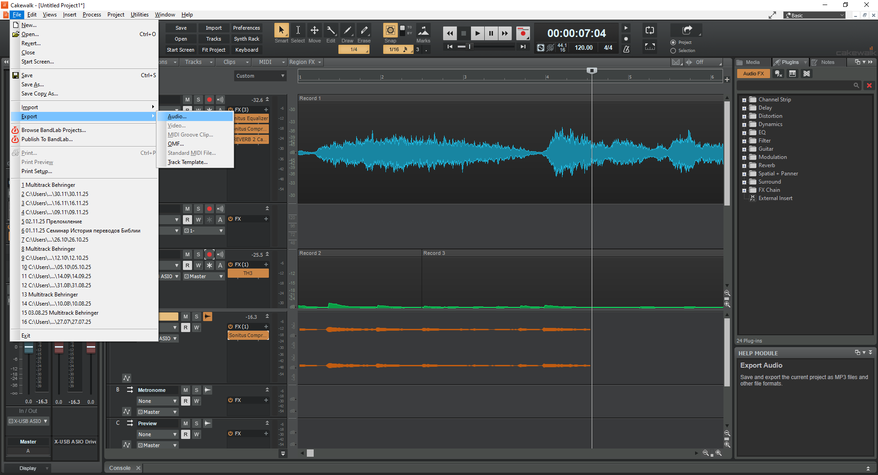Viewport: 878px width, 475px height.
Task: Choose OMF... in the Export submenu
Action: pyautogui.click(x=195, y=144)
